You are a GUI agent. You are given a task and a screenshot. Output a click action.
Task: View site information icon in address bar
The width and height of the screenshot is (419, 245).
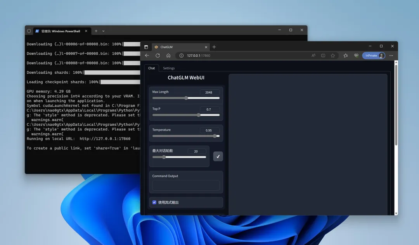pos(182,56)
